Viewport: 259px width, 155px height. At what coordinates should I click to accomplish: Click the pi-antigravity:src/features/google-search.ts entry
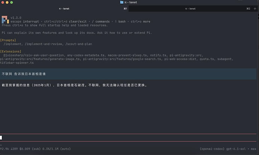click(122, 59)
